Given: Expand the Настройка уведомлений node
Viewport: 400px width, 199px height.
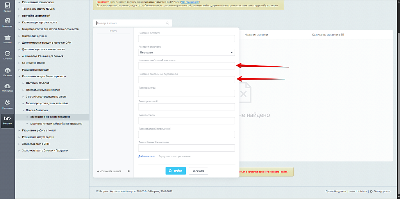Looking at the screenshot, I should 20,16.
